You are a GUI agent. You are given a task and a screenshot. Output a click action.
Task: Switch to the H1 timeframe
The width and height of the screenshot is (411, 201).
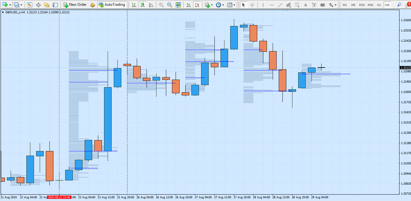pos(379,5)
